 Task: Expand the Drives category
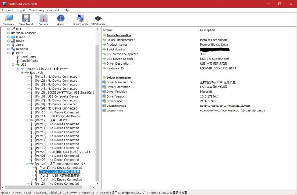[8, 41]
